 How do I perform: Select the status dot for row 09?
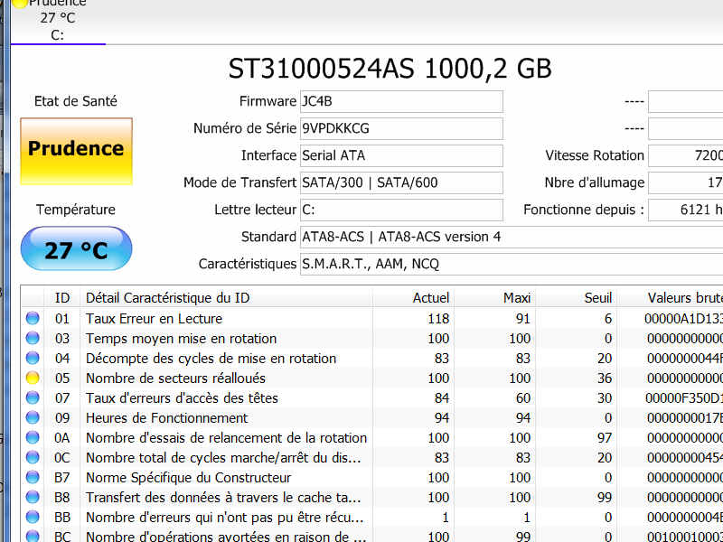tap(33, 417)
